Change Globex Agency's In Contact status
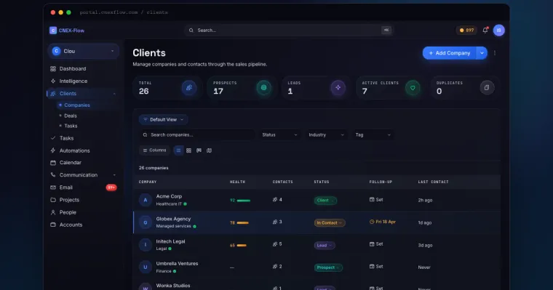The width and height of the screenshot is (553, 290). (330, 222)
